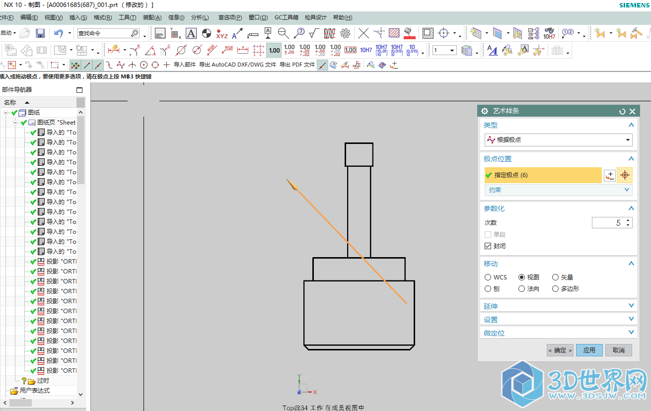Select the angular dimension icon
This screenshot has height=411, width=651.
(x=150, y=50)
